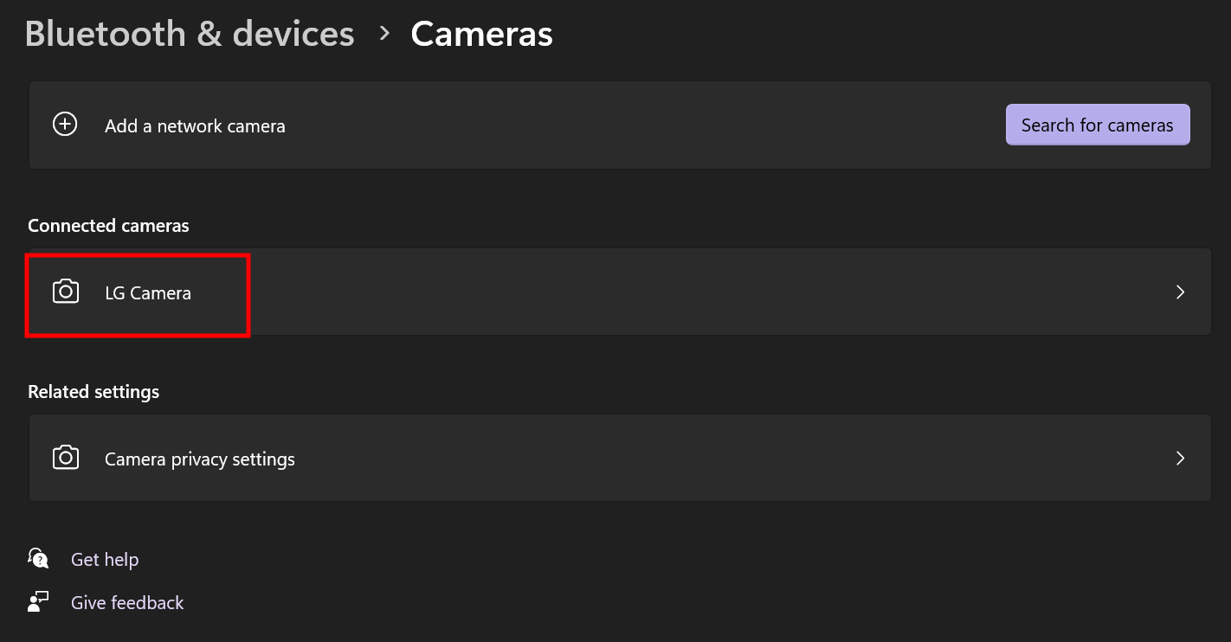
Task: Click the Get help question bubble icon
Action: [x=38, y=558]
